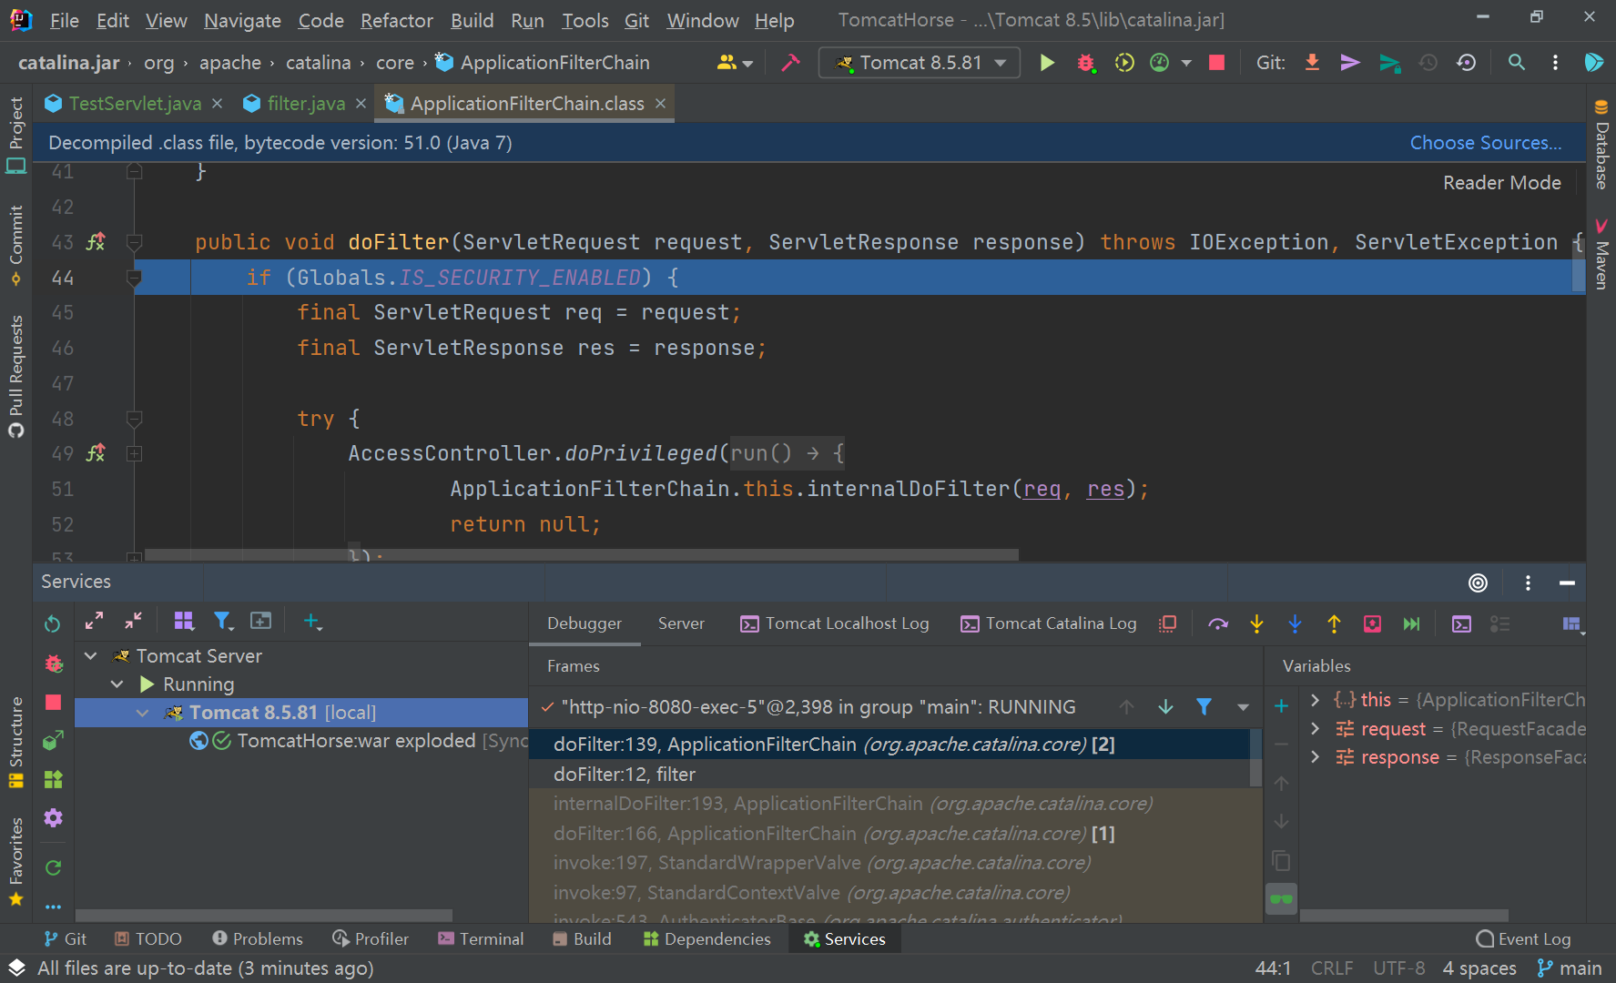The image size is (1616, 983).
Task: Click the UTF-8 encoding status entry
Action: click(x=1398, y=968)
